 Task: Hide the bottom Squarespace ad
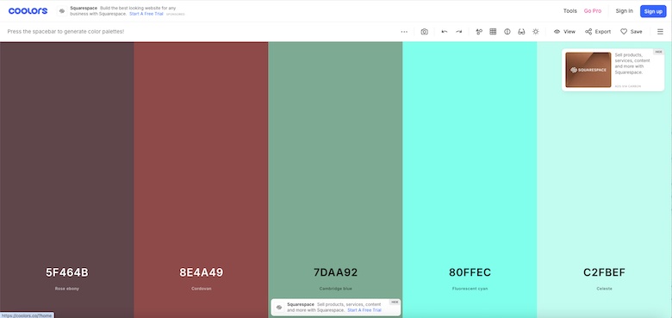pos(395,302)
